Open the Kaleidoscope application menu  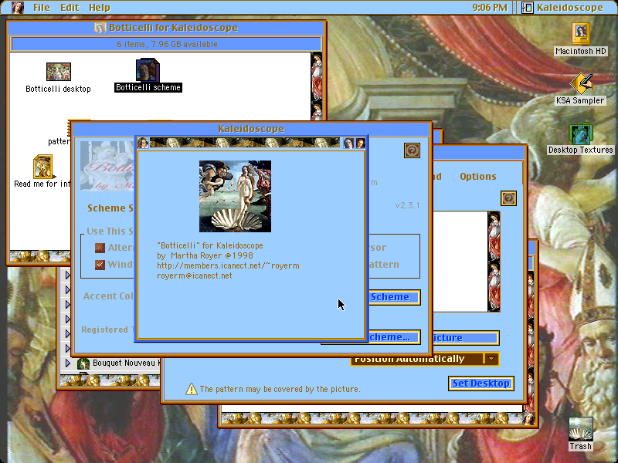(x=563, y=8)
